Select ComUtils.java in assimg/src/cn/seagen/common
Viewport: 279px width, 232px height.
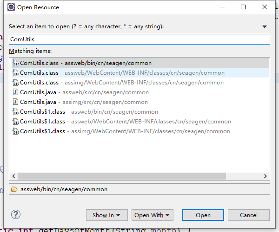[140, 102]
